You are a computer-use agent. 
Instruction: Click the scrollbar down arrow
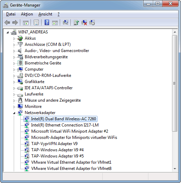point(175,169)
